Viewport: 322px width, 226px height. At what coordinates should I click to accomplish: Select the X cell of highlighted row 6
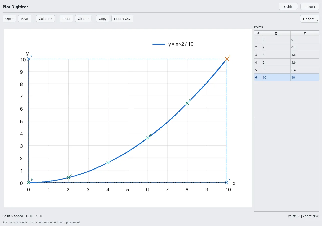tap(276, 77)
